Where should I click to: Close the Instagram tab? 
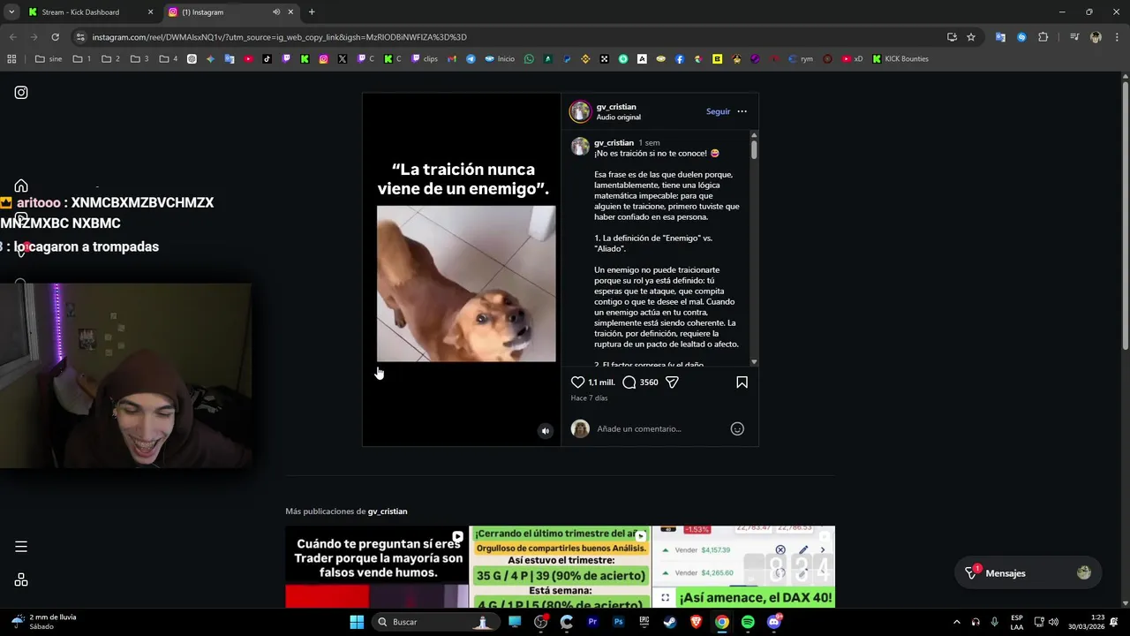pos(290,12)
